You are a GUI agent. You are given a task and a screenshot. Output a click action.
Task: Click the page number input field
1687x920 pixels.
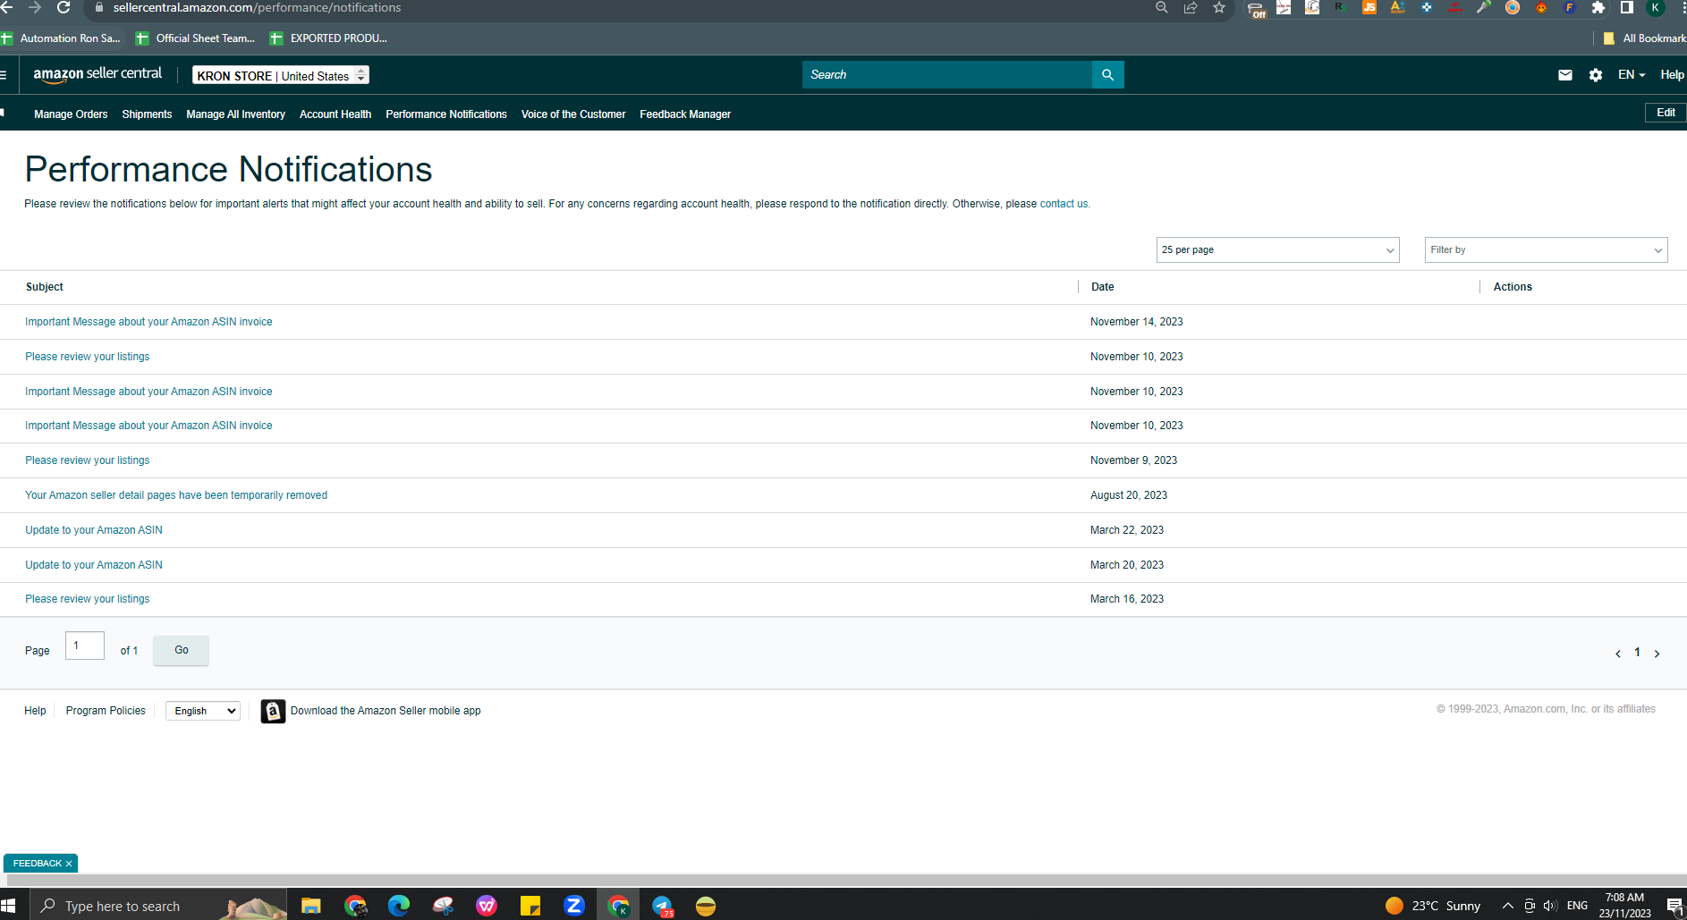coord(85,646)
